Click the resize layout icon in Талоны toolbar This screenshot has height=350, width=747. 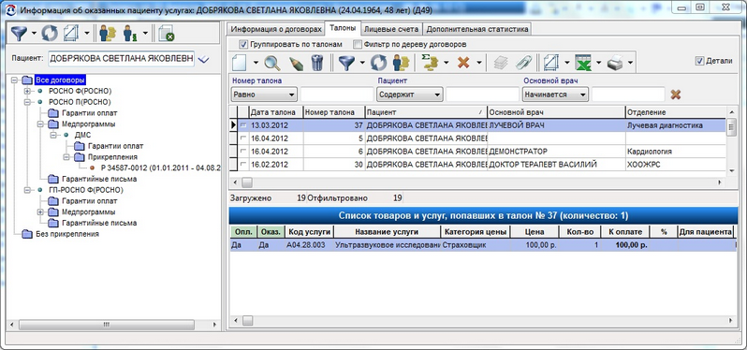[x=551, y=63]
